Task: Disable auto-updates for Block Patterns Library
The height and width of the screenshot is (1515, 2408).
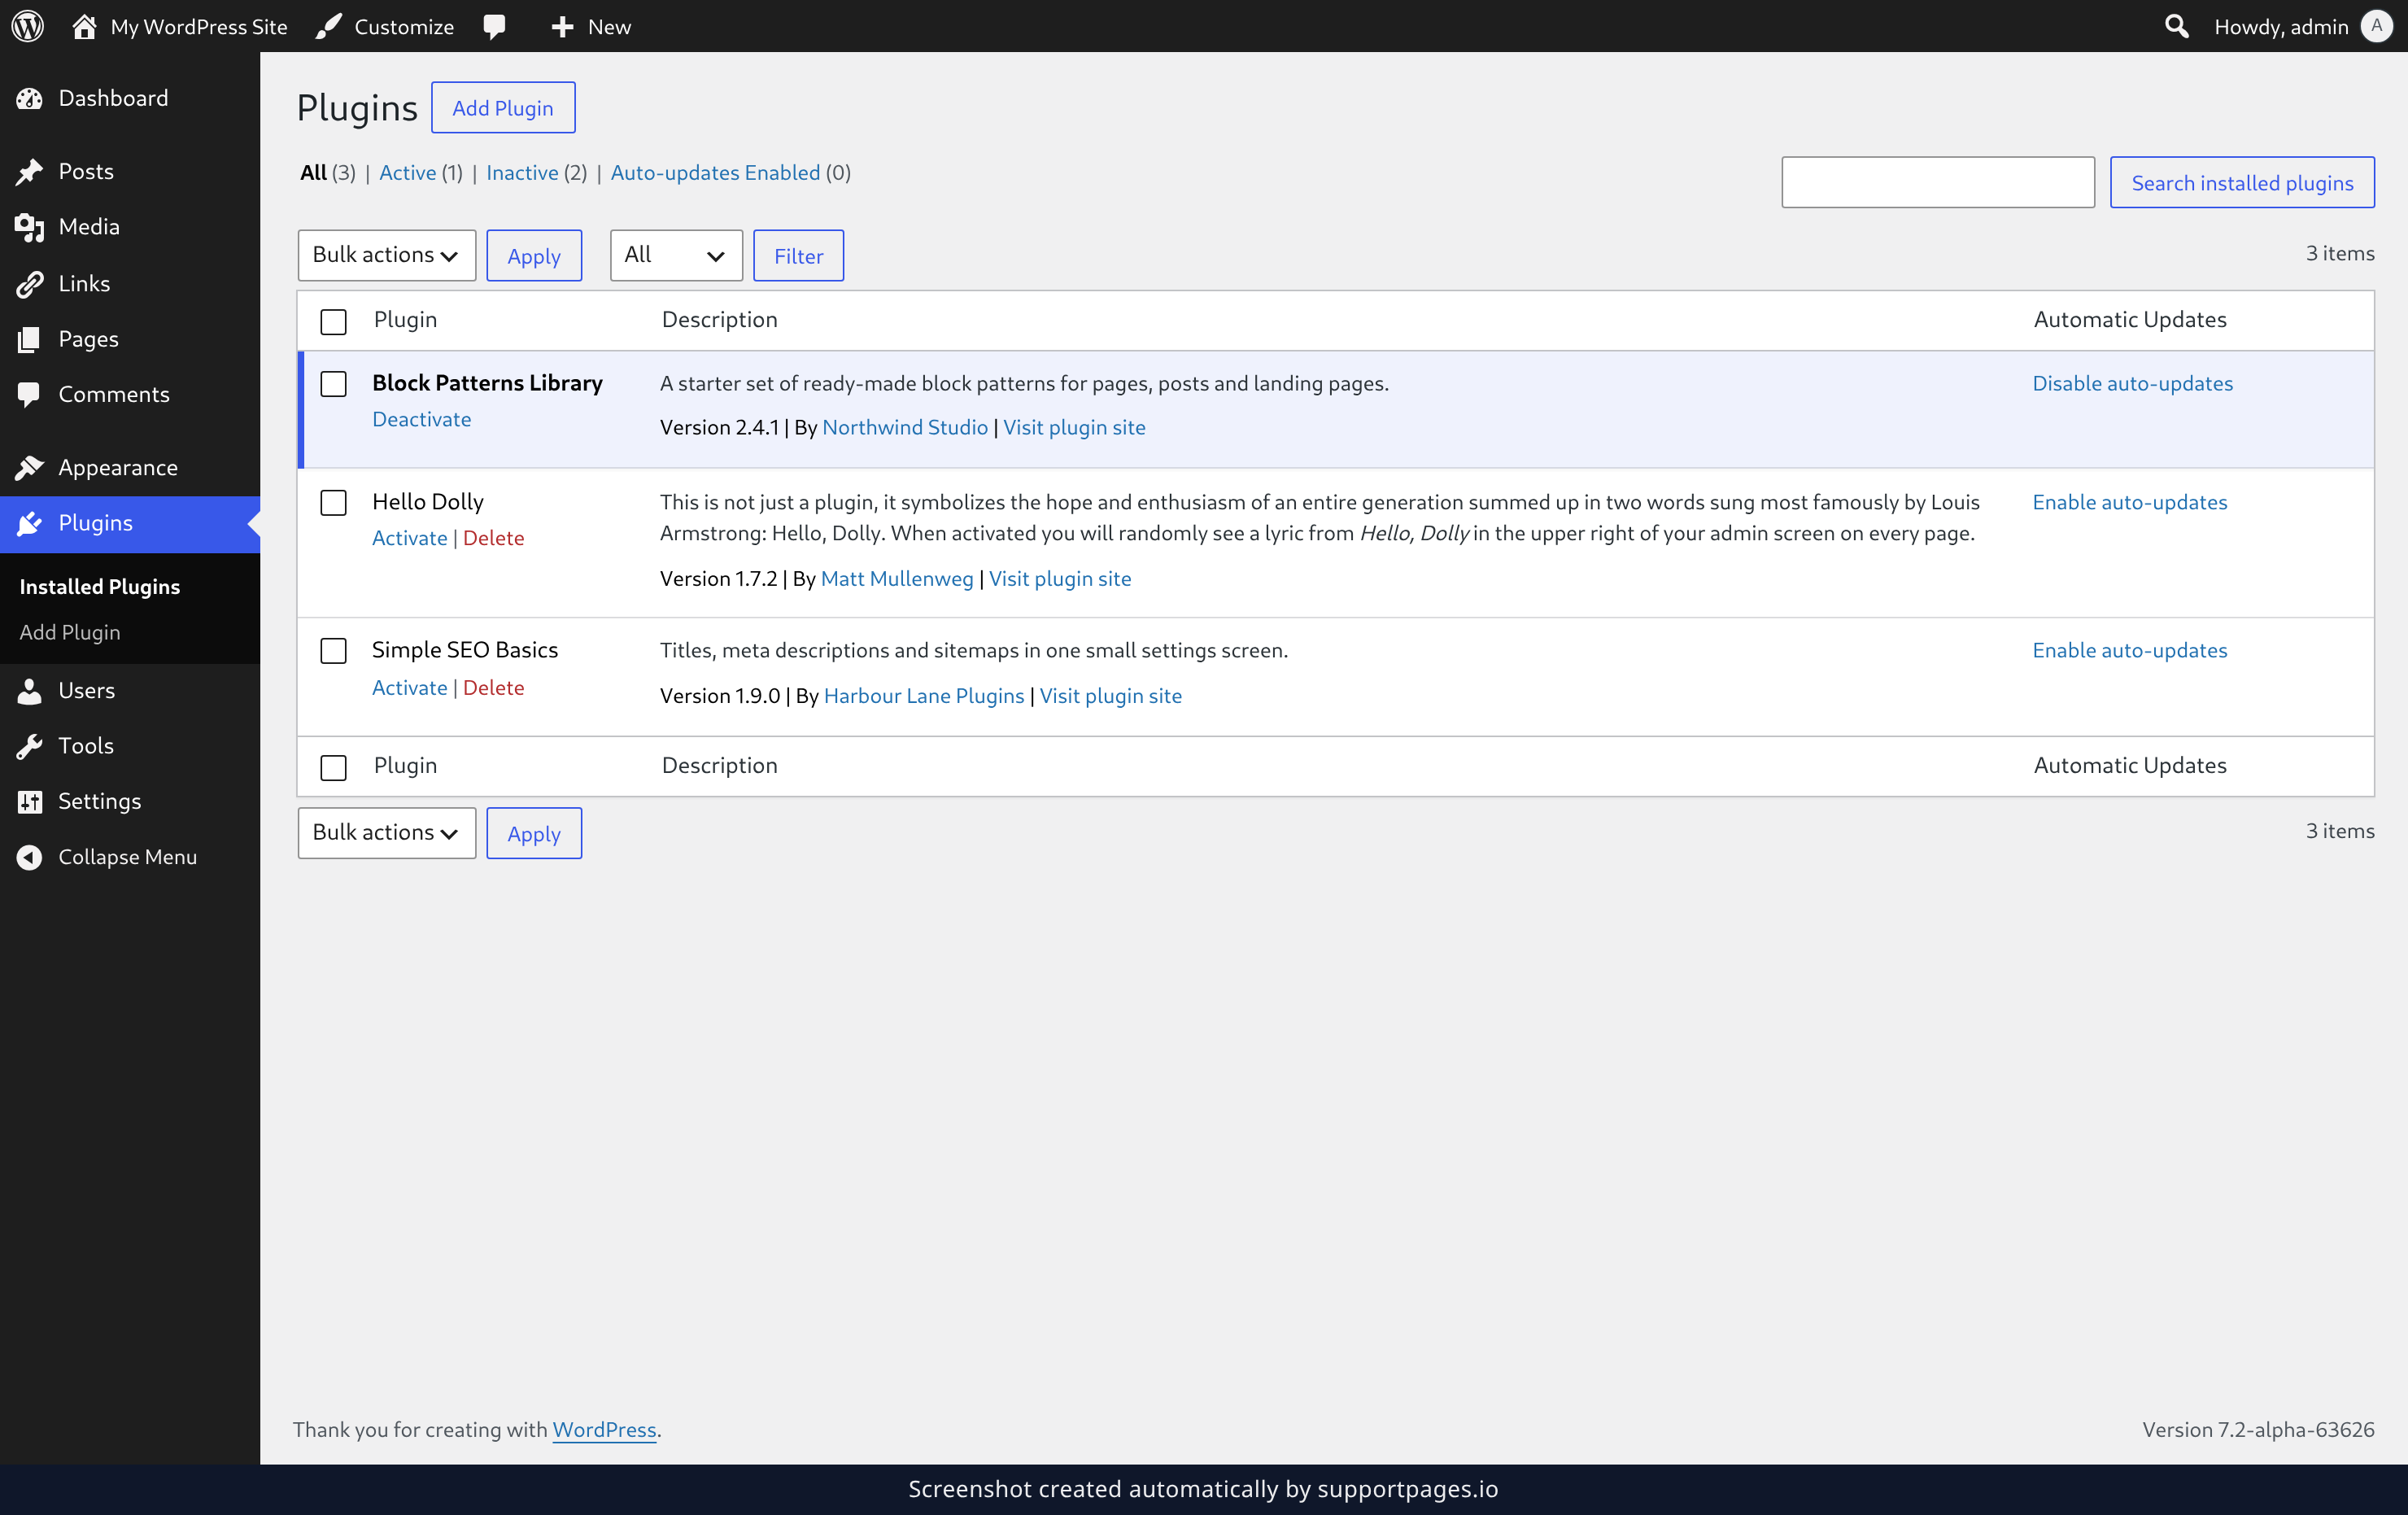Action: (x=2132, y=383)
